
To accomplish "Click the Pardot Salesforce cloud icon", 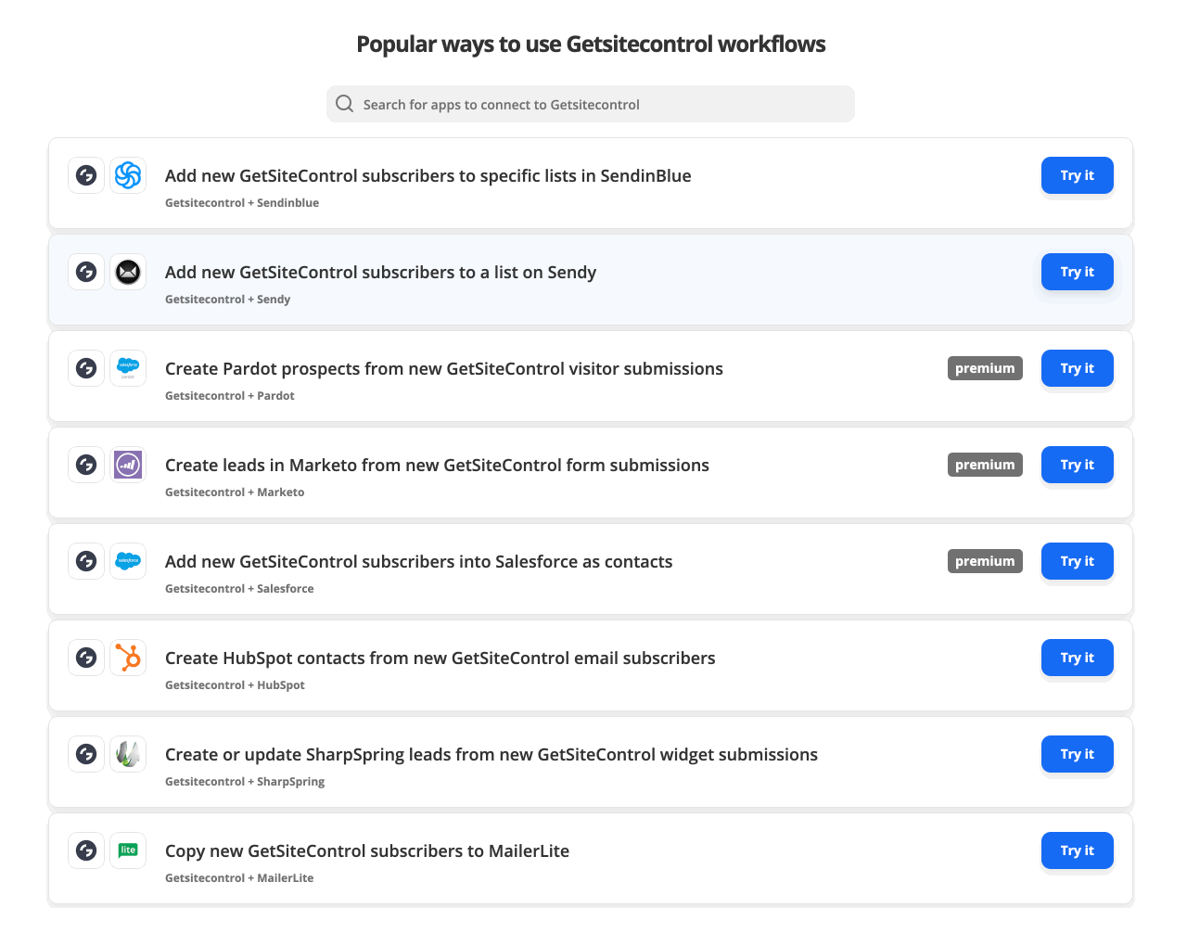I will [128, 368].
